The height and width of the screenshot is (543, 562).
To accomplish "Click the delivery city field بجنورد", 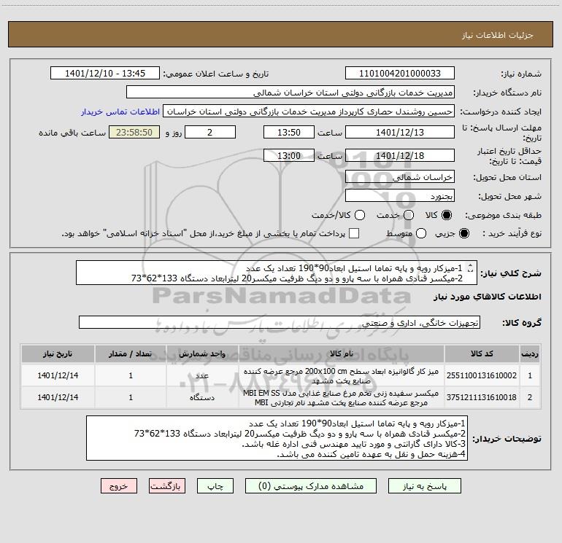I will pos(400,196).
